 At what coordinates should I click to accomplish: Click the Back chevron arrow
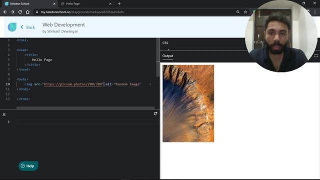click(x=22, y=27)
